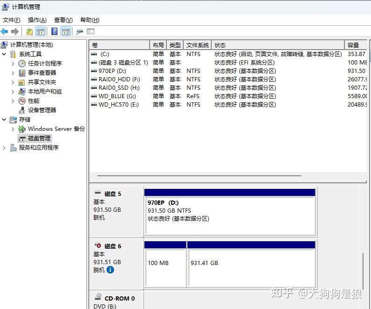371x309 pixels.
Task: Toggle the Show/Hide Action Pane toolbar icon
Action: click(x=66, y=31)
